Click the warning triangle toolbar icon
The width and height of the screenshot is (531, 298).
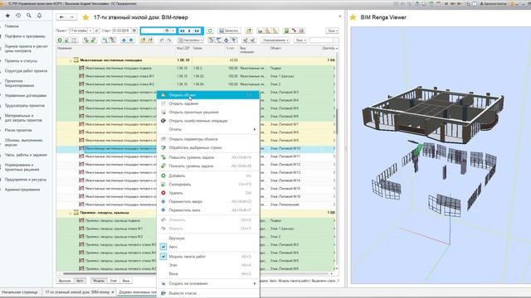tap(267, 31)
